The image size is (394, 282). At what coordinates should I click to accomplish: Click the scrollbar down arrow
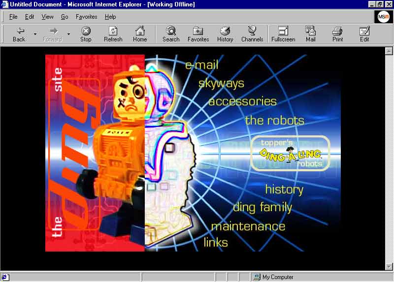(389, 266)
